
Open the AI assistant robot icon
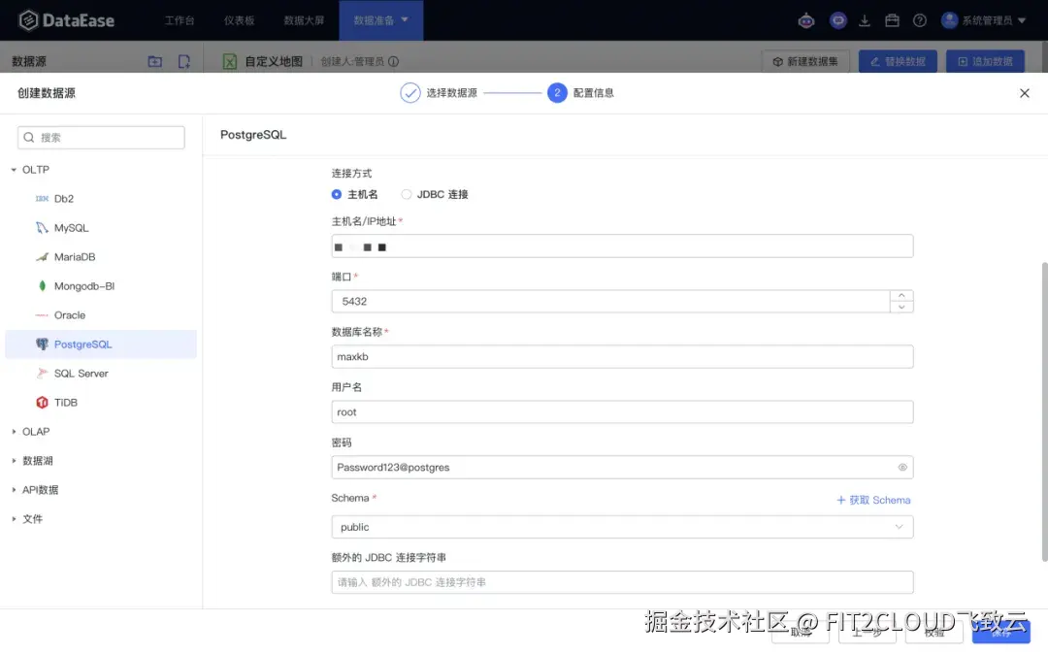click(x=806, y=20)
